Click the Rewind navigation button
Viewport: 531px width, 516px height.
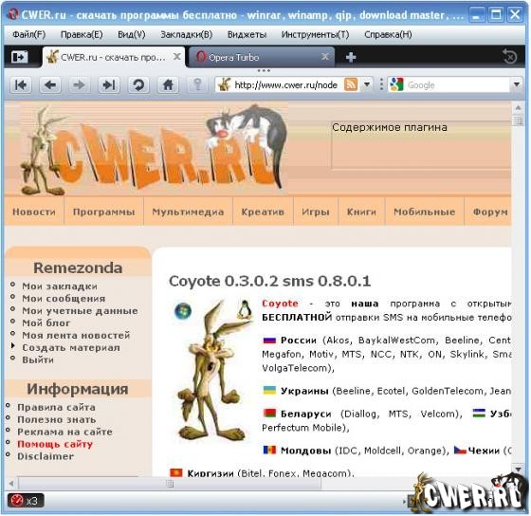click(x=21, y=84)
